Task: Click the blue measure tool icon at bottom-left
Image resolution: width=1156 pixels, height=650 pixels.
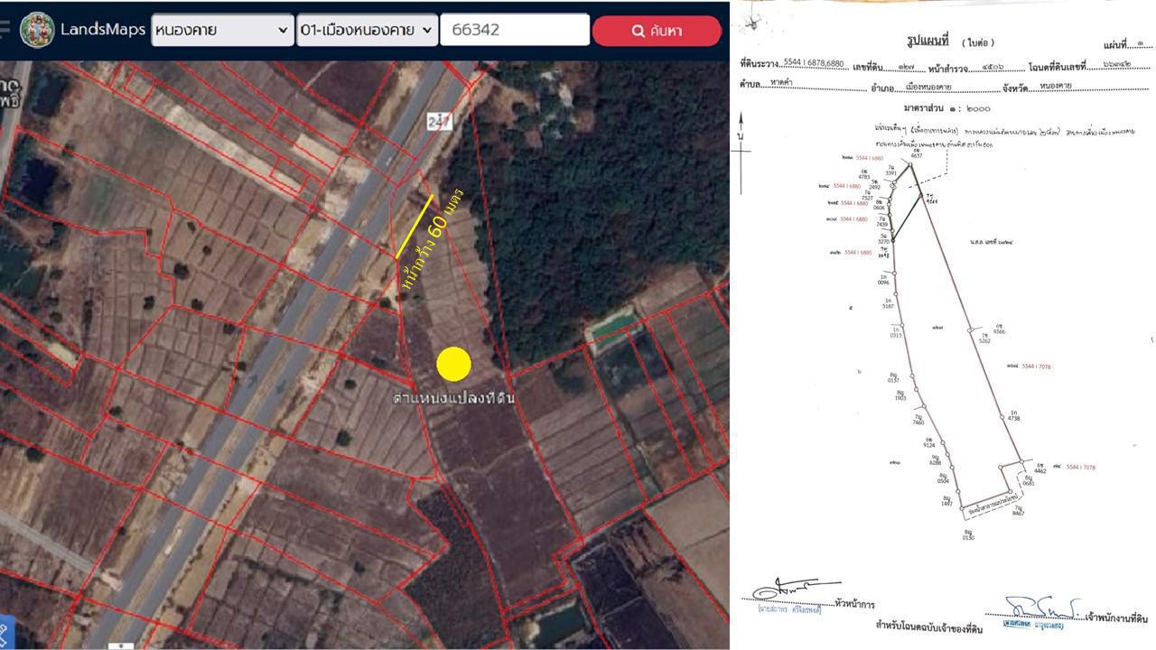Action: point(4,632)
